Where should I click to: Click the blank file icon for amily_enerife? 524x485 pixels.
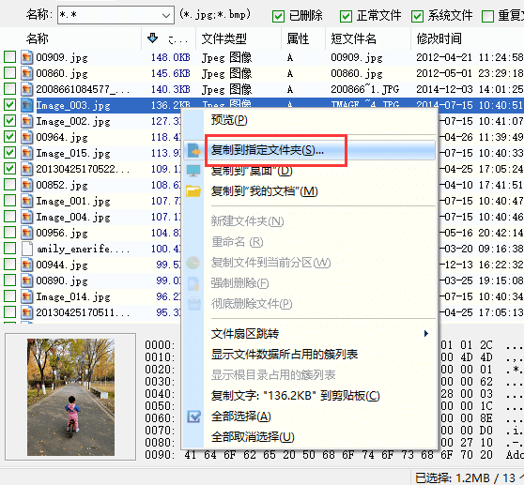[x=26, y=249]
